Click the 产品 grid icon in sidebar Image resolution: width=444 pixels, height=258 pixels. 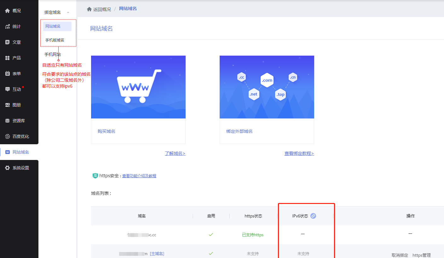tap(8, 58)
